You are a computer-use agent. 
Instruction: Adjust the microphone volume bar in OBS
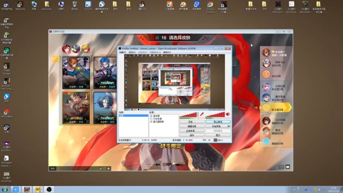tap(189, 115)
